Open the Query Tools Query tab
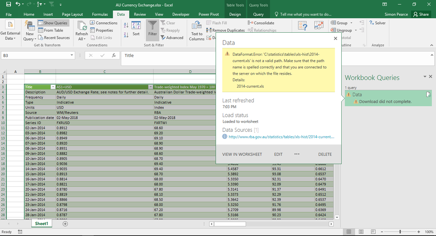The width and height of the screenshot is (436, 236). tap(258, 14)
